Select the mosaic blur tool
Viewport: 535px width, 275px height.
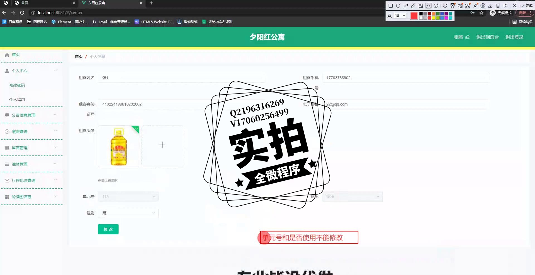(x=421, y=6)
